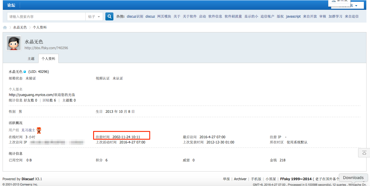This screenshot has width=370, height=186.
Task: Click the blue magnifier search button
Action: 109,16
